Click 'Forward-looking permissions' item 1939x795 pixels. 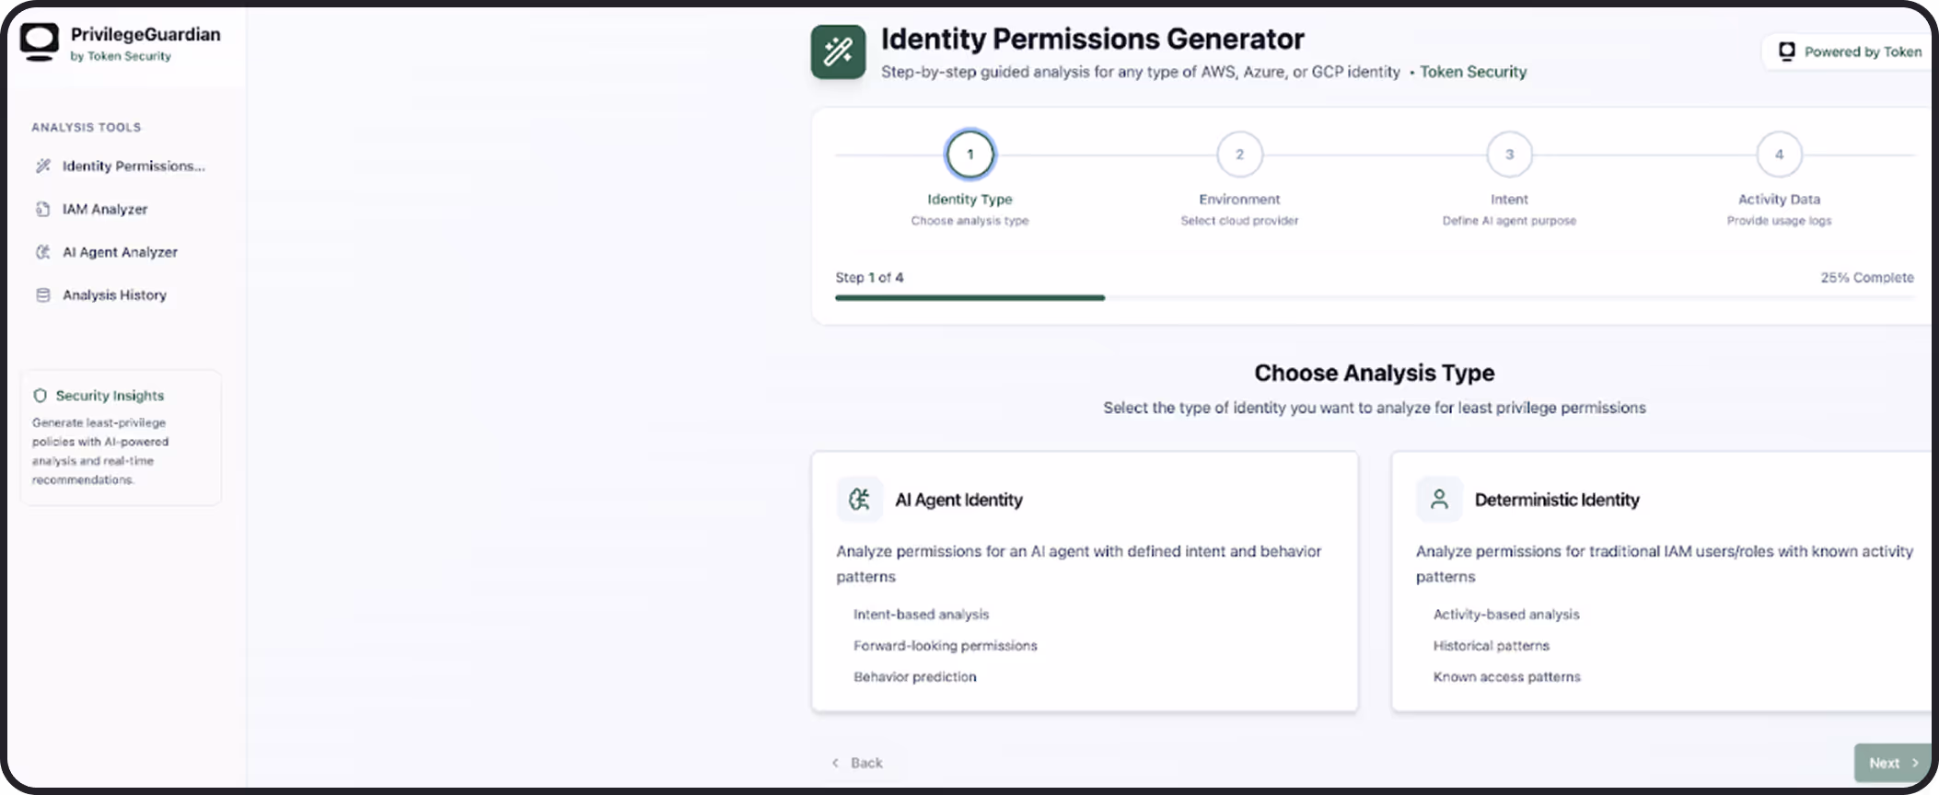coord(945,645)
